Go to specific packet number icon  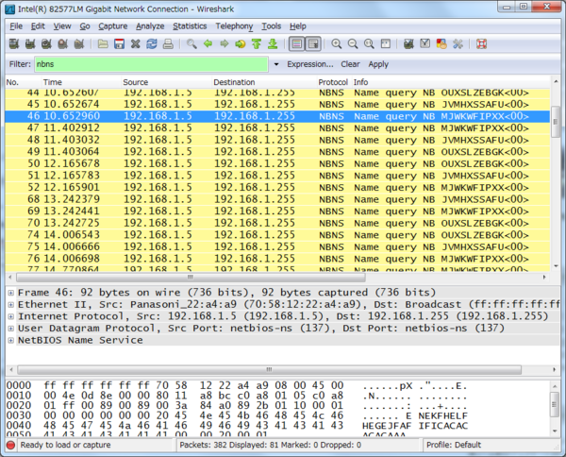tap(240, 44)
